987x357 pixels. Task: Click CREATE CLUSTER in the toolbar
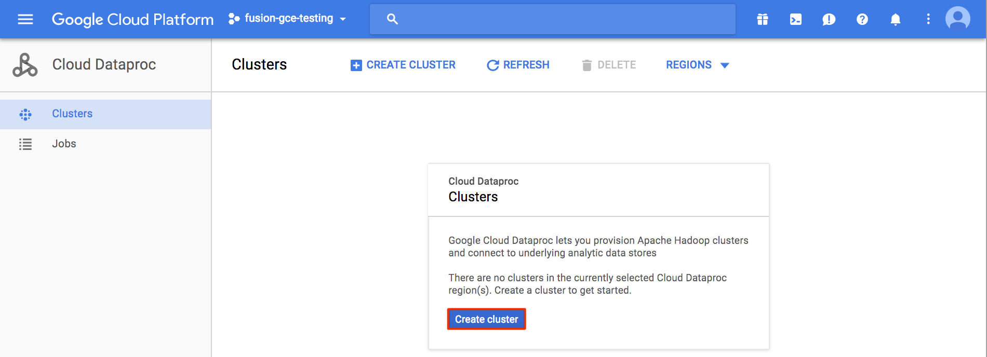403,65
